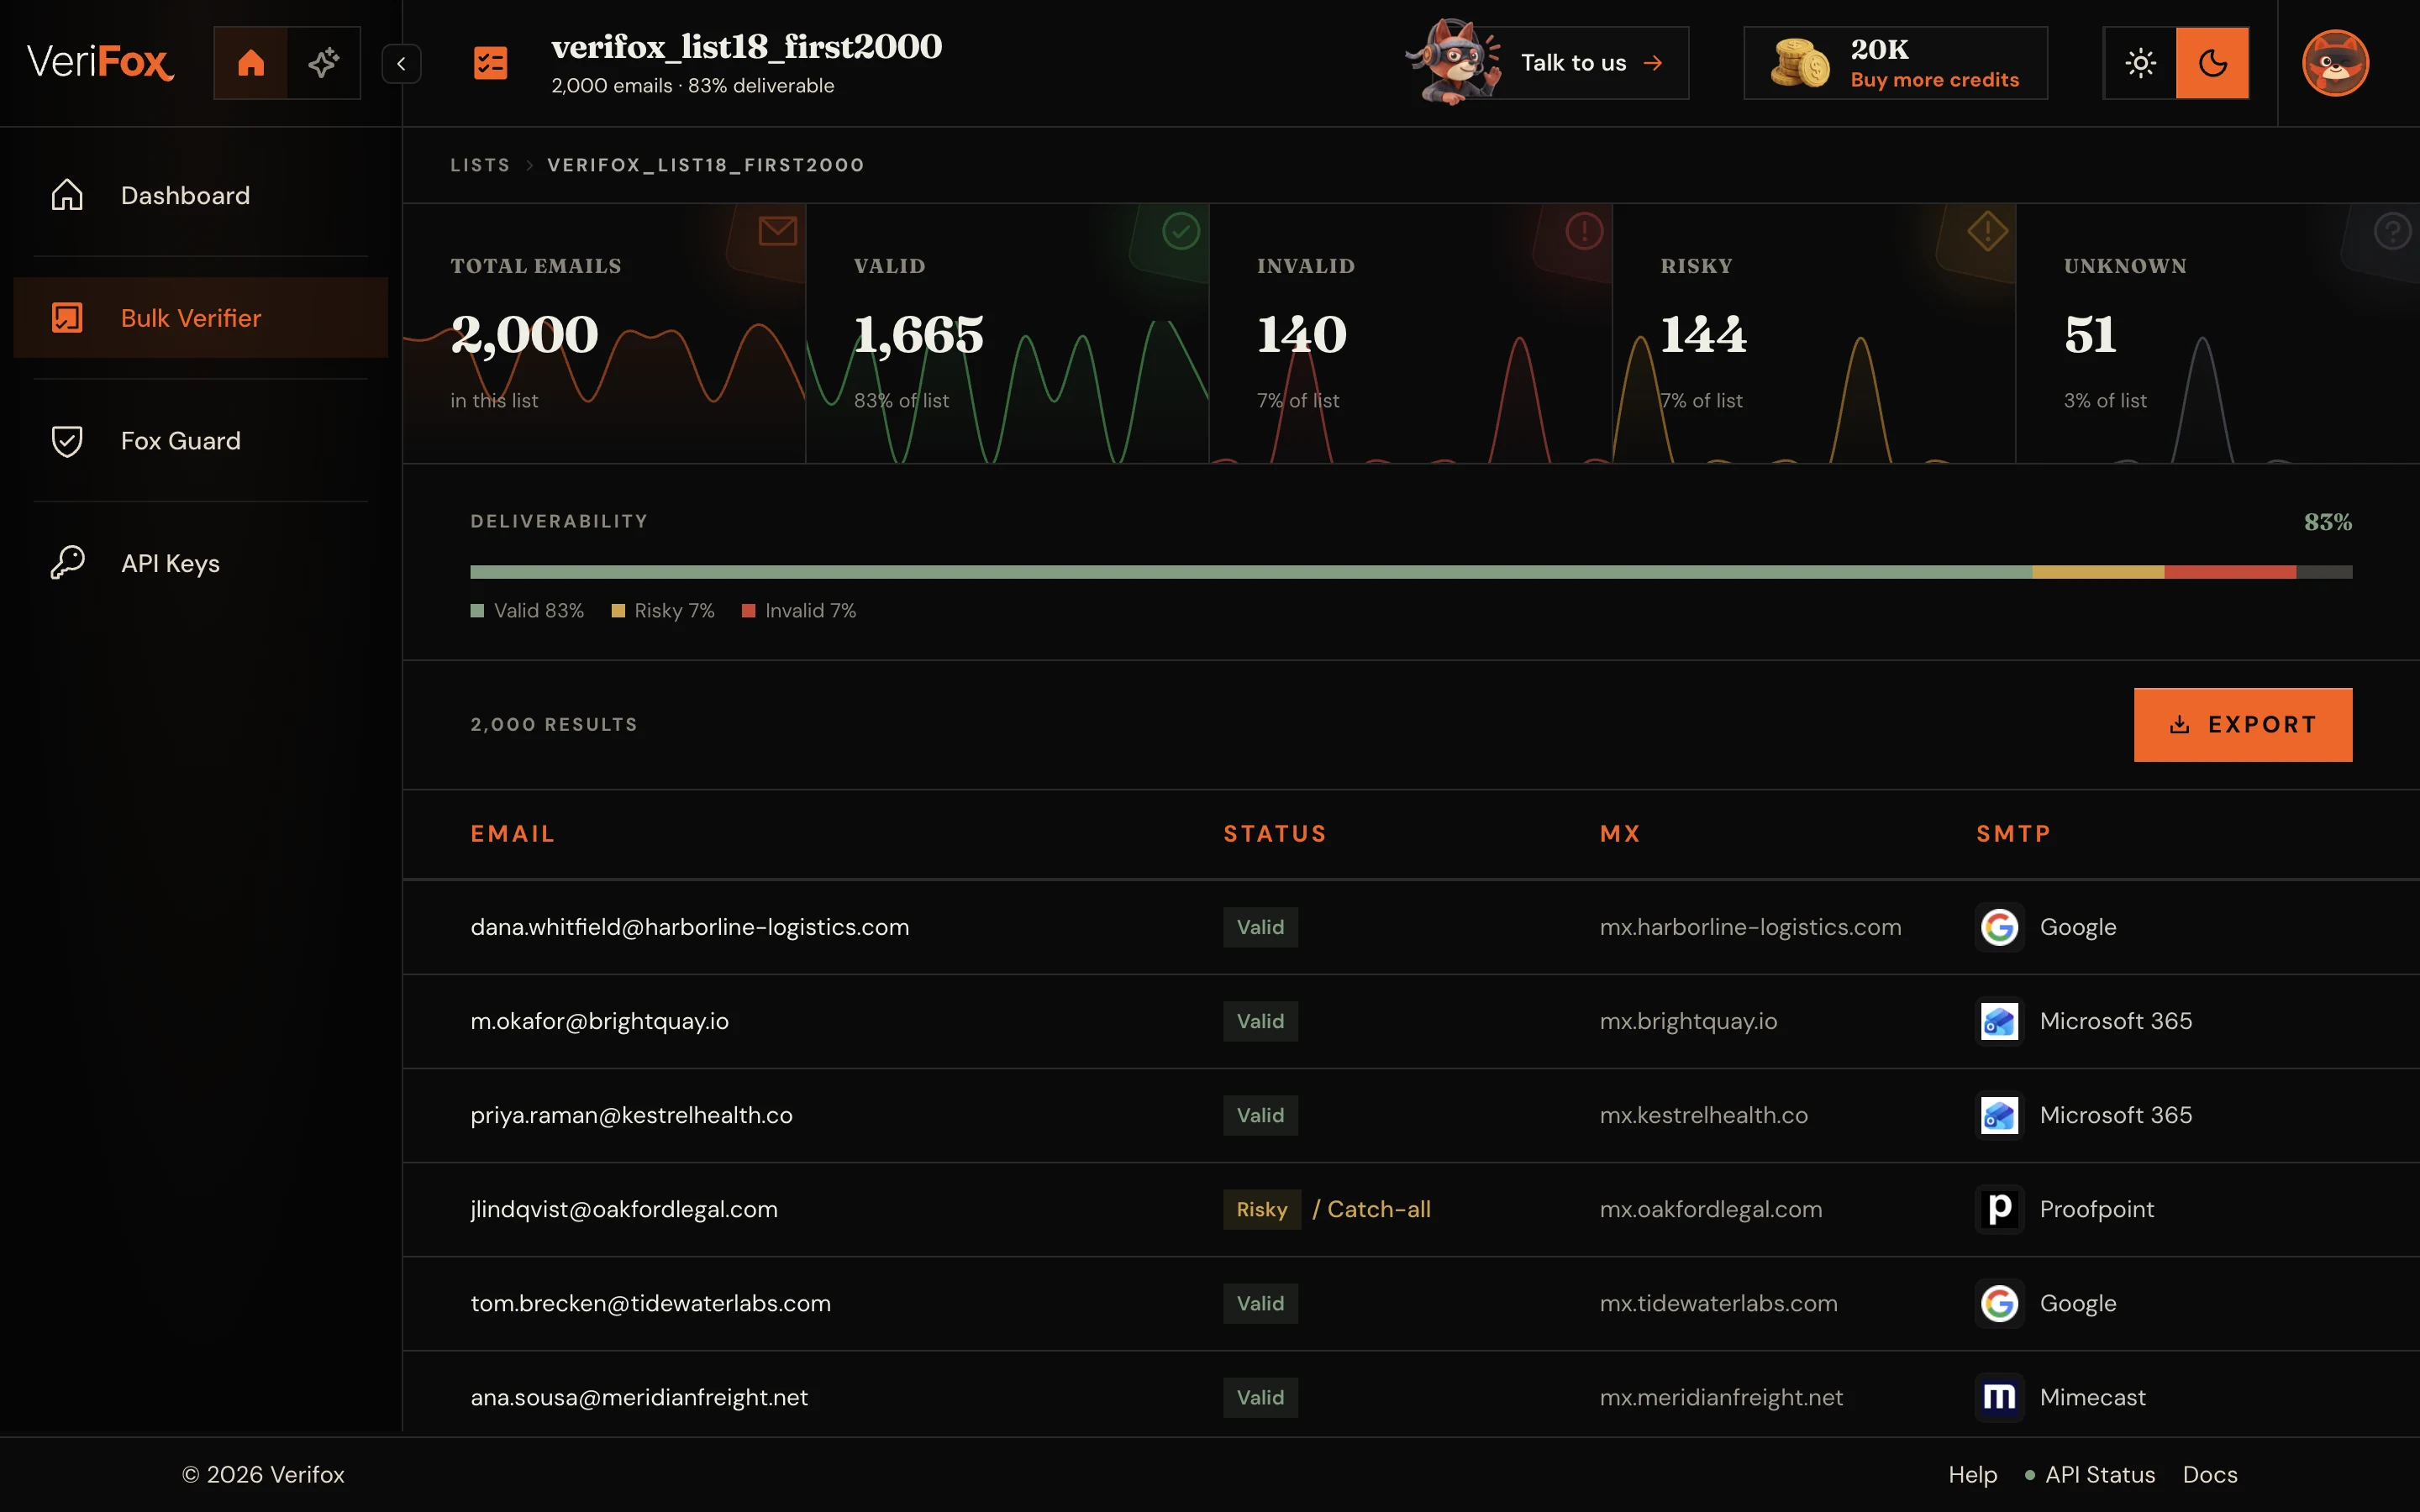Sort by MX column header

tap(1620, 834)
